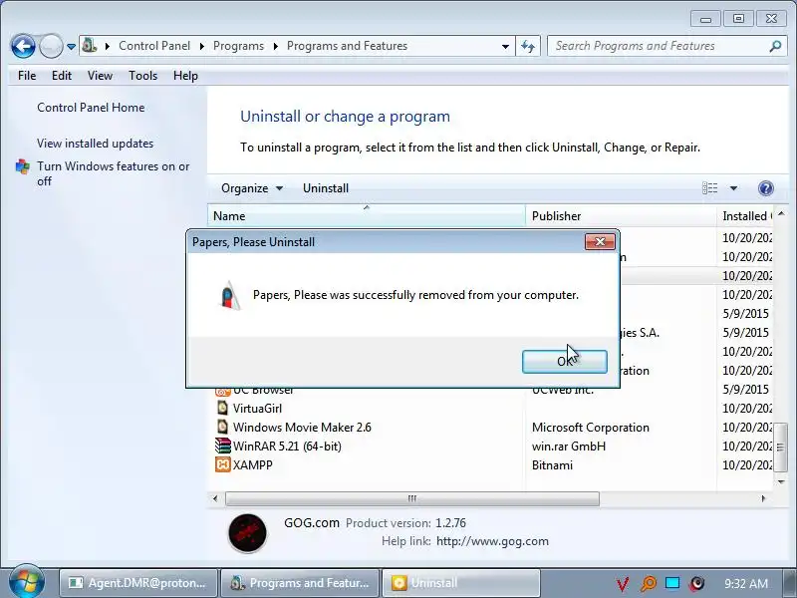
Task: Click the blue monitor tray icon
Action: [672, 583]
